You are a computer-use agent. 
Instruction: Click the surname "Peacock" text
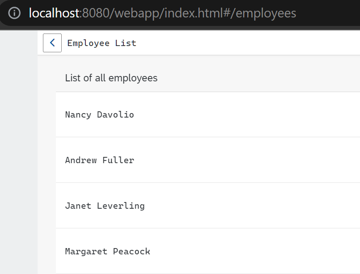coord(131,251)
